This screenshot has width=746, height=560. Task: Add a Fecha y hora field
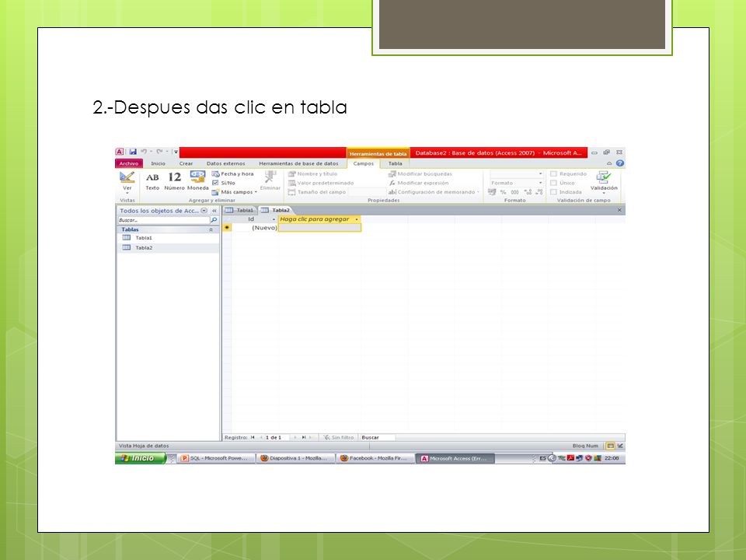(232, 173)
